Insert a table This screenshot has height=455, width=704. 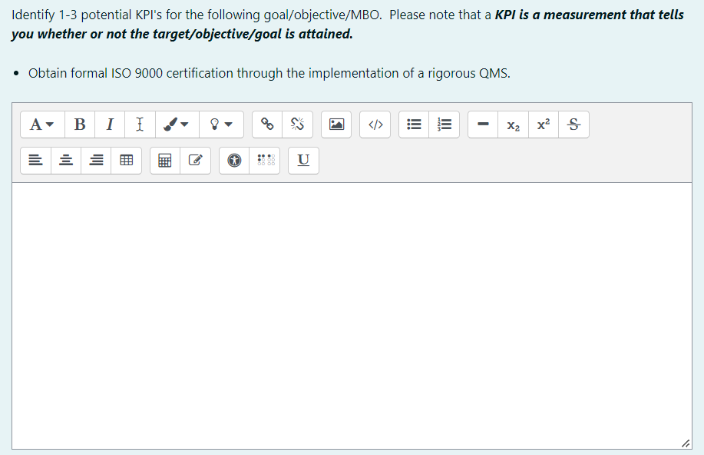point(126,160)
